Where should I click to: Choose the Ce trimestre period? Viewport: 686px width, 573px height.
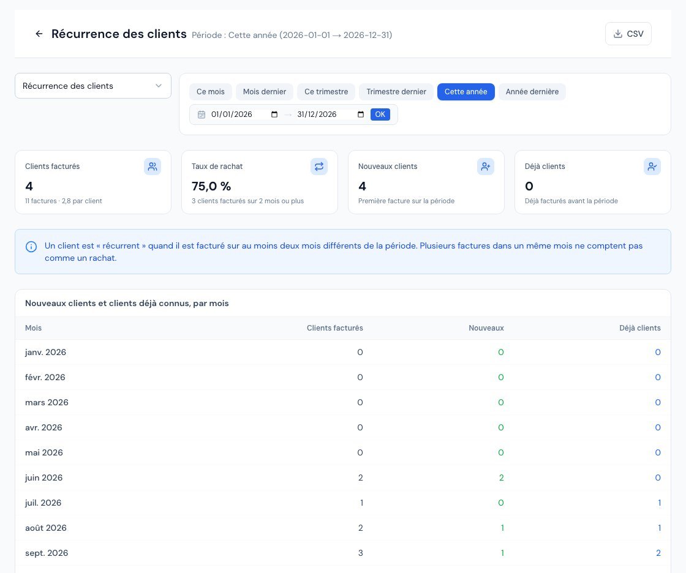(326, 92)
